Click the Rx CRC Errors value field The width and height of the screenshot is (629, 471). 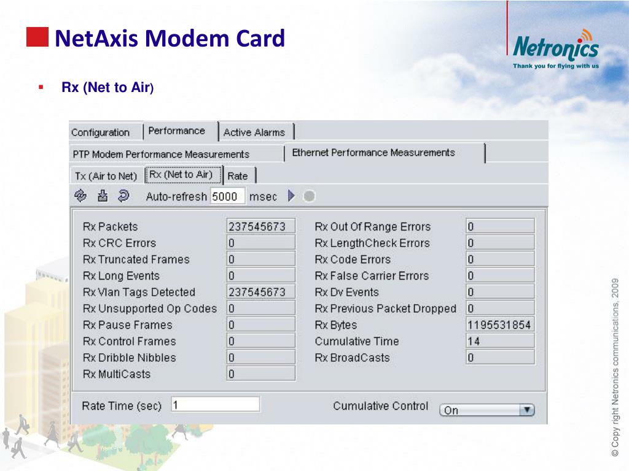(x=260, y=243)
